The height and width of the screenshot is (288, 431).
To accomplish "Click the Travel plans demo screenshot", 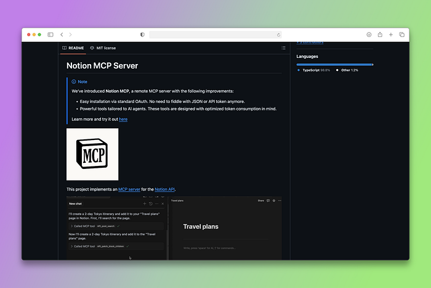I will [174, 228].
